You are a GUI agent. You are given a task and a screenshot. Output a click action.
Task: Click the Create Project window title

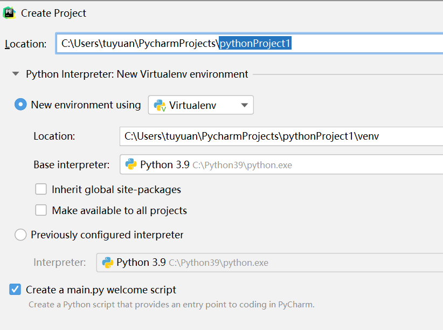pos(53,13)
